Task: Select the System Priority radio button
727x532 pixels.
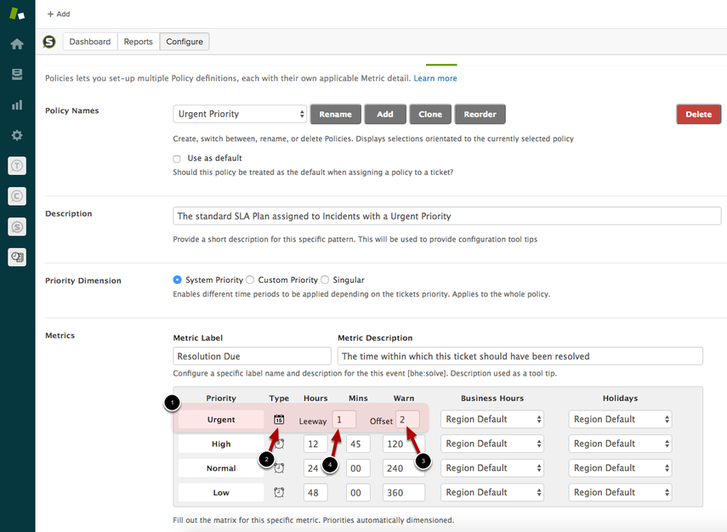Action: pyautogui.click(x=177, y=280)
